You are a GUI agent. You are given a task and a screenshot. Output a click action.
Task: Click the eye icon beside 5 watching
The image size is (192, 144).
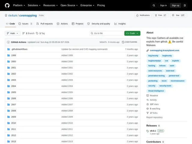pyautogui.click(x=148, y=109)
